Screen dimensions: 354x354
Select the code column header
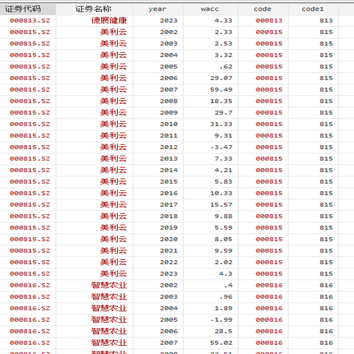(262, 9)
